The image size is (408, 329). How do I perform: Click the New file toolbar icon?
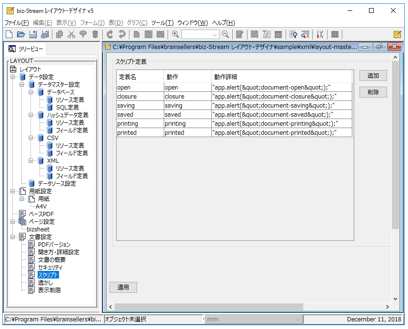9,34
